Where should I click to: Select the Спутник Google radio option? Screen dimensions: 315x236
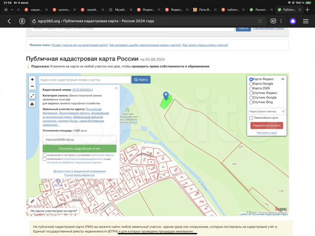pos(251,98)
